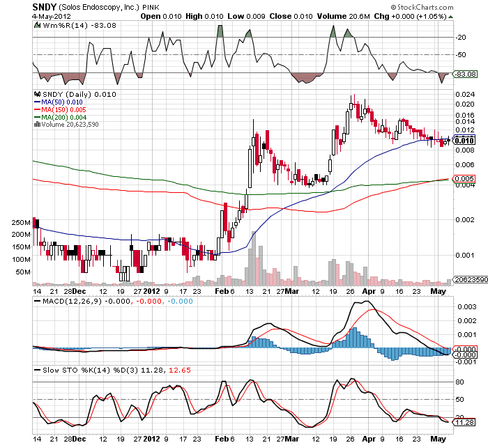Click the 250M volume axis label
This screenshot has width=488, height=445.
coord(21,223)
